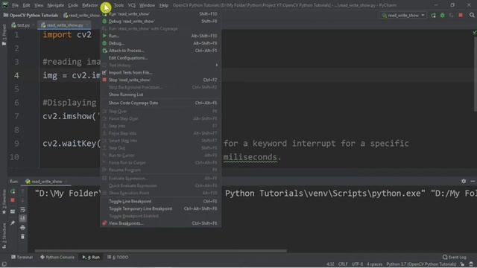Image resolution: width=477 pixels, height=268 pixels.
Task: Open the Structure side panel
Action: click(4, 236)
